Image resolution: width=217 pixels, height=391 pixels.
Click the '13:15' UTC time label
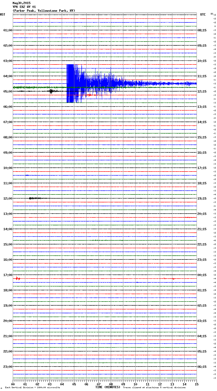(202, 107)
